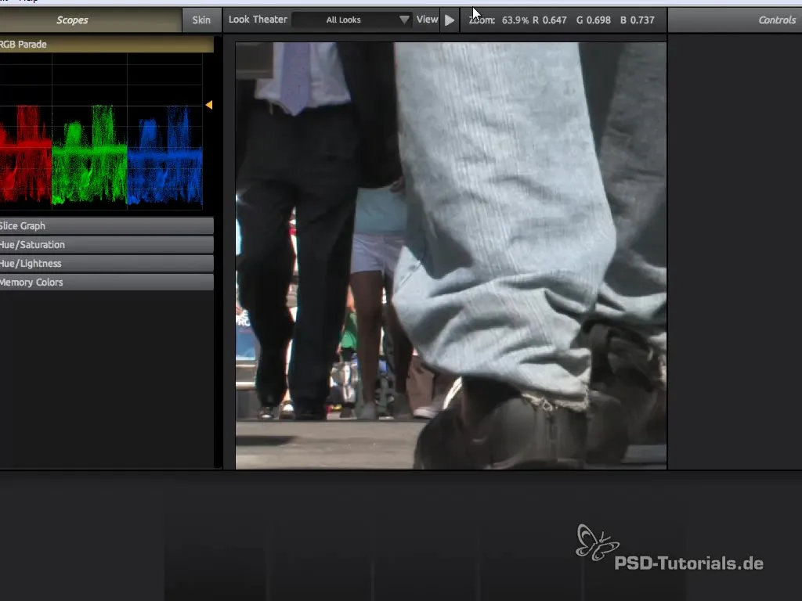802x601 pixels.
Task: Collapse the RGB Parade section
Action: pos(107,45)
